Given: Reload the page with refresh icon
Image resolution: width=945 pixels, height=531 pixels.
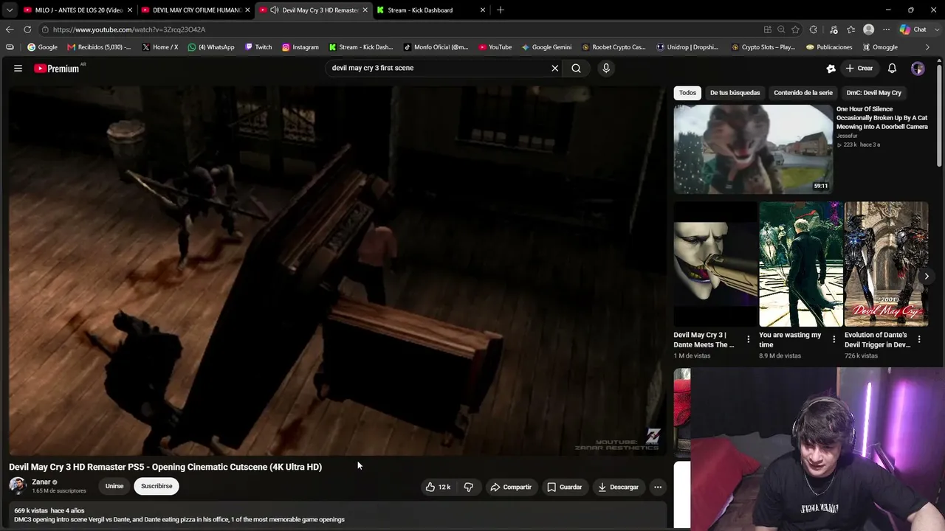Looking at the screenshot, I should click(x=27, y=29).
